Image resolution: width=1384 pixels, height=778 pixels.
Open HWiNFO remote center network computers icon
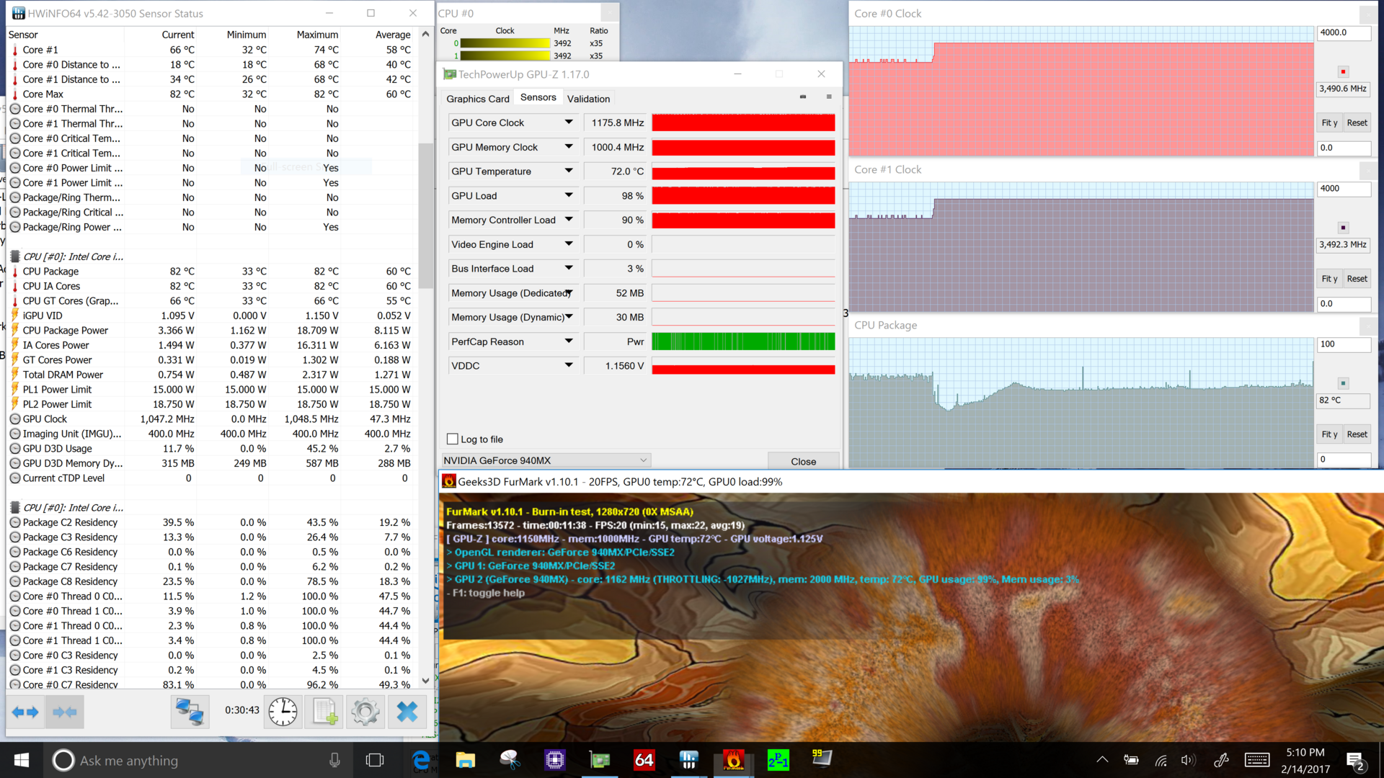click(190, 712)
